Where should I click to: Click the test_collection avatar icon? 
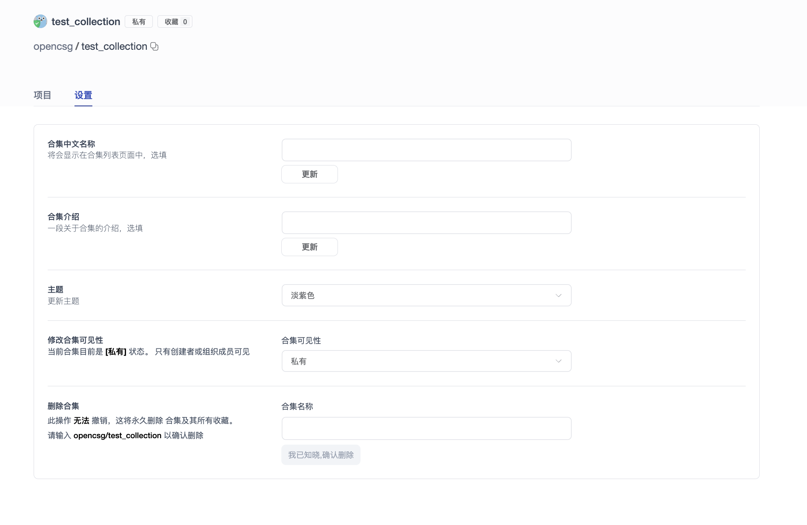pos(40,22)
